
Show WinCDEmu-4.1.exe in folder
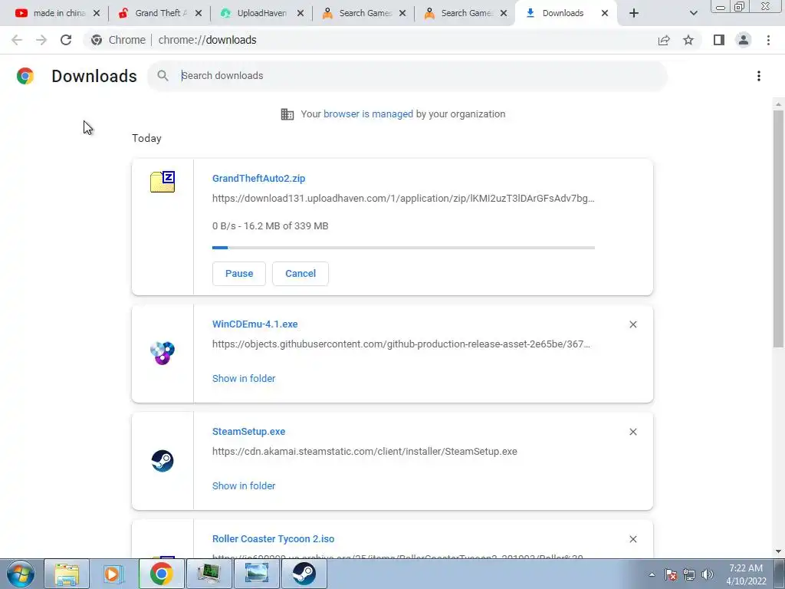tap(244, 379)
